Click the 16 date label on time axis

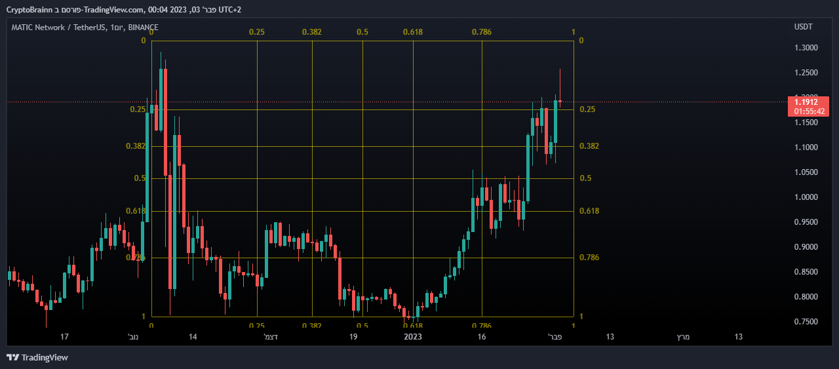482,337
